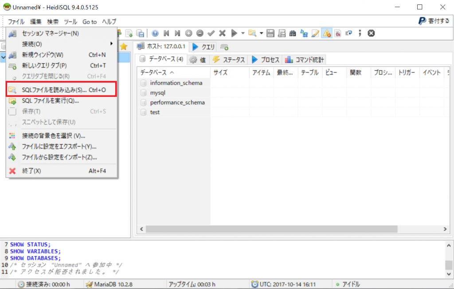Open the 編集 menu

click(x=35, y=22)
